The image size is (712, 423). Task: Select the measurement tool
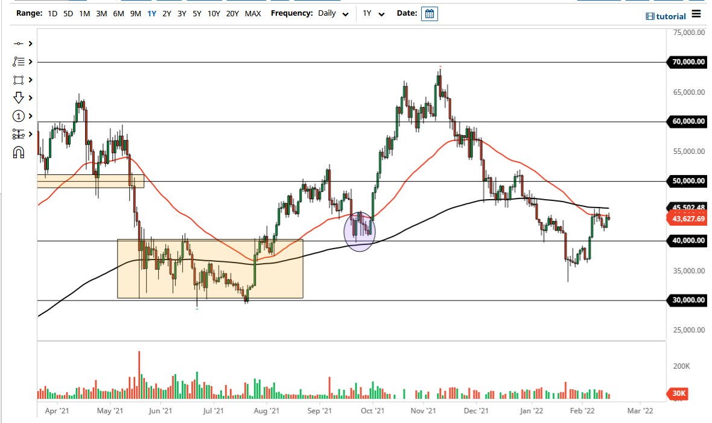17,134
